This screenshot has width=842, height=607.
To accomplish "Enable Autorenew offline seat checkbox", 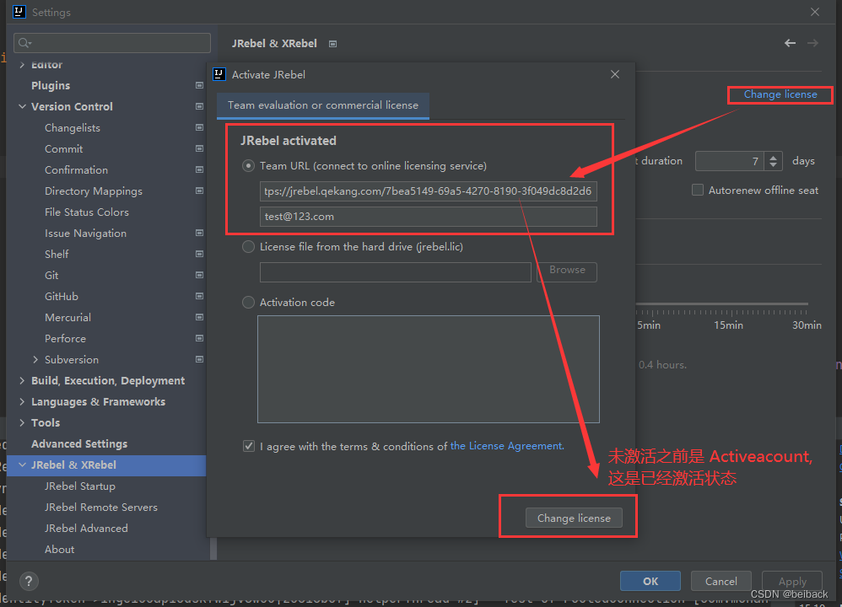I will tap(698, 190).
